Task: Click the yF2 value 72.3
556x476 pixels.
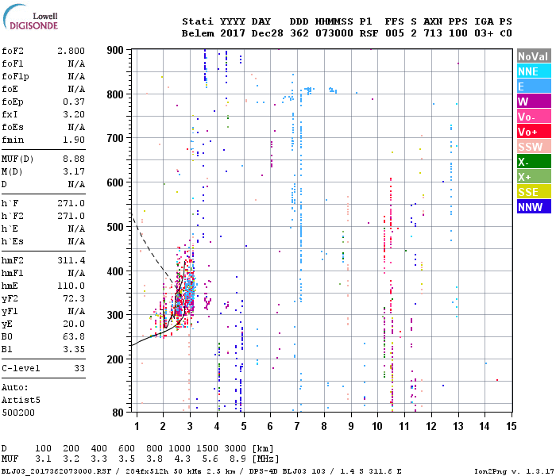Action: point(74,298)
